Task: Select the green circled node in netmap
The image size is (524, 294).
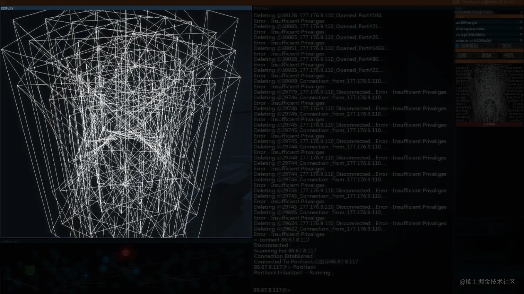Action: coord(30,270)
